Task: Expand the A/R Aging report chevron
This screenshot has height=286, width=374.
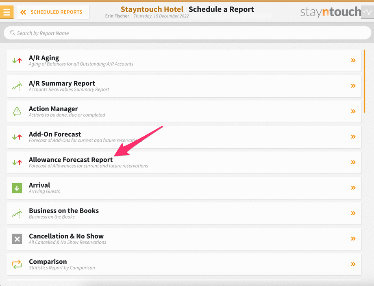Action: pos(353,60)
